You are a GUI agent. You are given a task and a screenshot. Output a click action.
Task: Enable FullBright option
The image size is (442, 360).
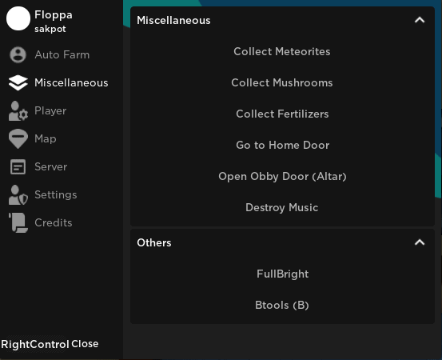282,274
